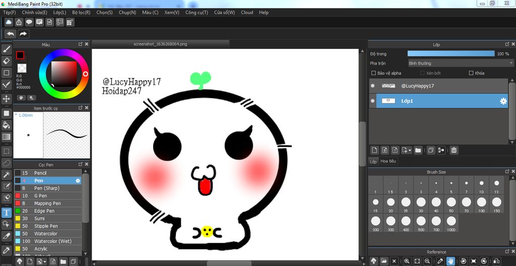Viewport: 516px width, 266px height.
Task: Enable the hand pan tool in Reference
Action: click(451, 261)
